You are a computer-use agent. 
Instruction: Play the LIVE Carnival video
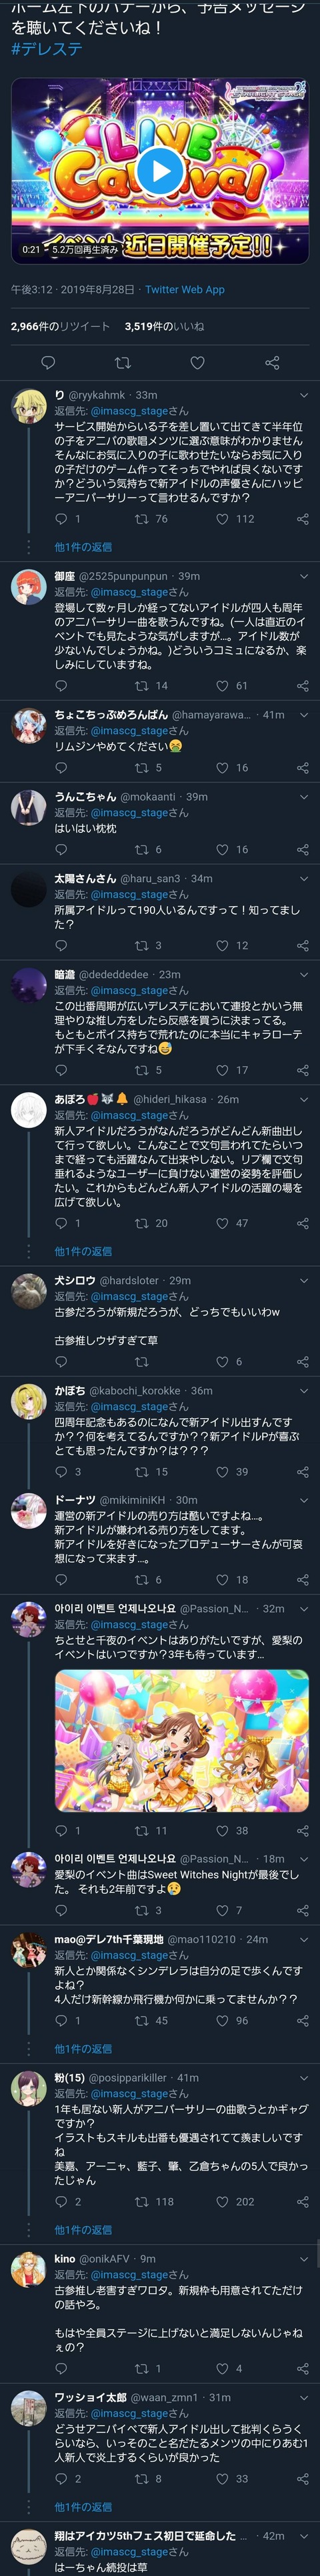pos(160,171)
